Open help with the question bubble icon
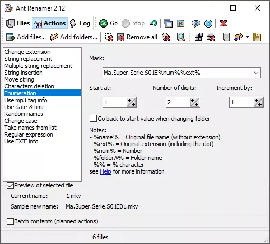 coord(196,23)
